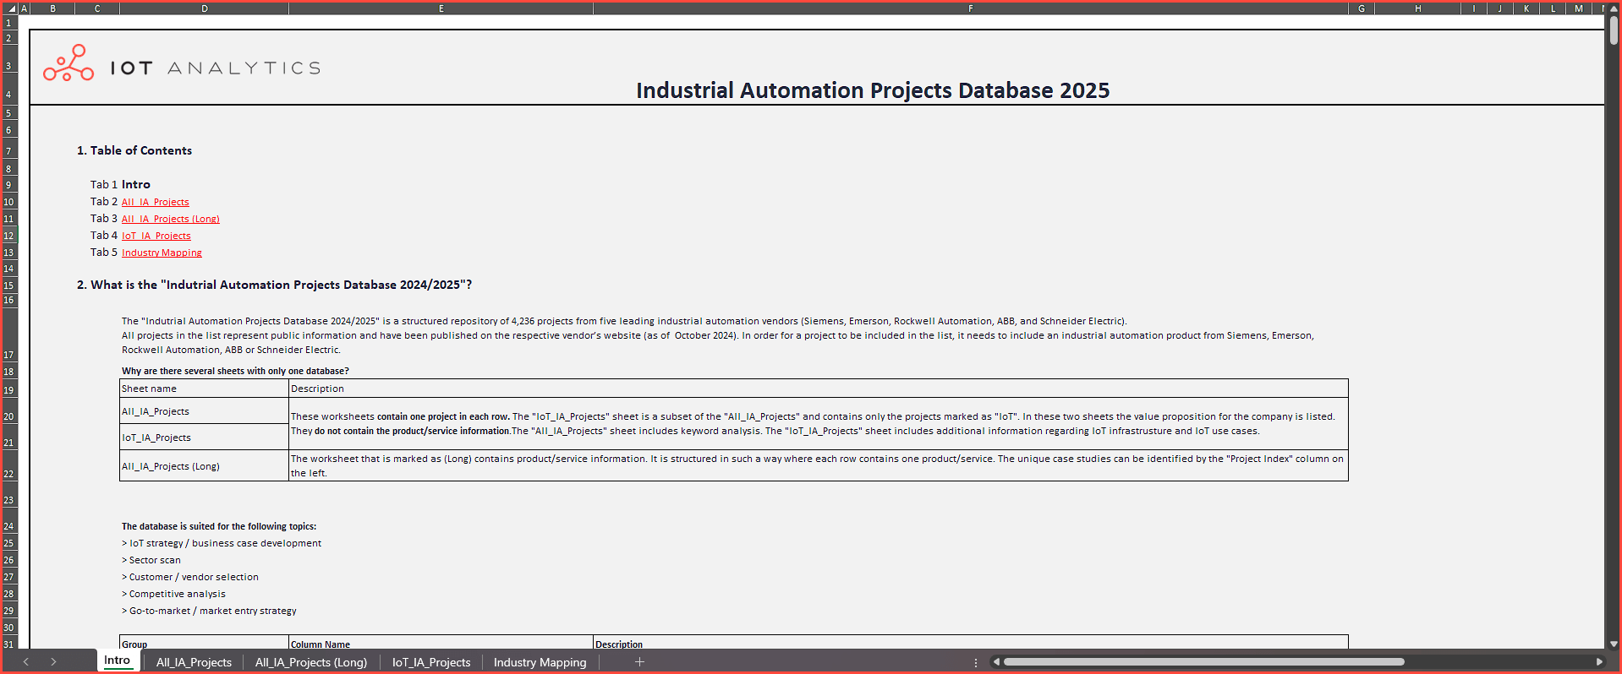Click 'The database is suited for the following topics:'
This screenshot has width=1622, height=674.
[219, 526]
